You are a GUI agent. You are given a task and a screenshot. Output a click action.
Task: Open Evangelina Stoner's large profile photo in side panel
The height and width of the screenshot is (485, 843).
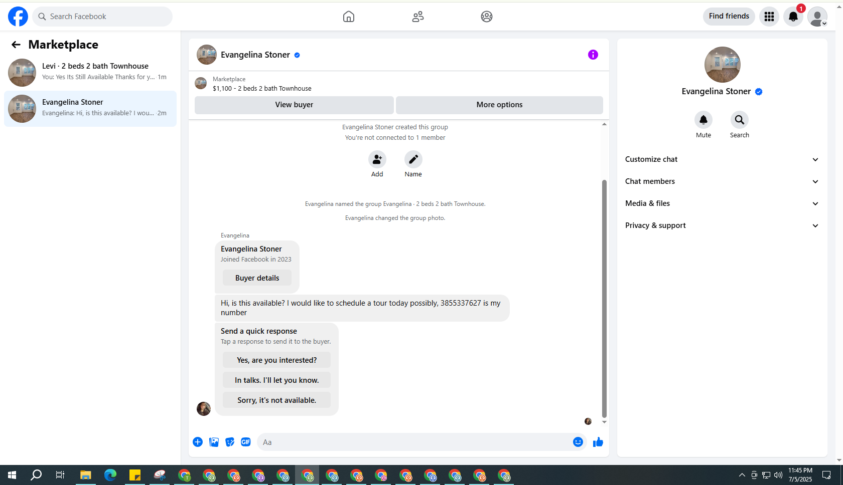pos(722,65)
